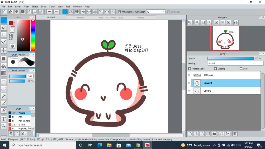Select the Pen (Sharp) brush
This screenshot has height=149, width=265.
click(20, 121)
